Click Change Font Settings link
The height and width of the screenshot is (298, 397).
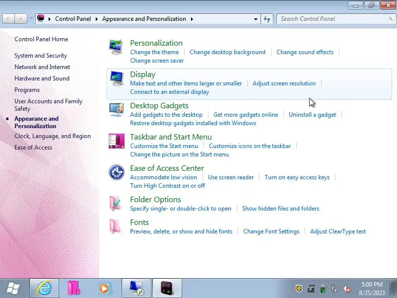[271, 231]
